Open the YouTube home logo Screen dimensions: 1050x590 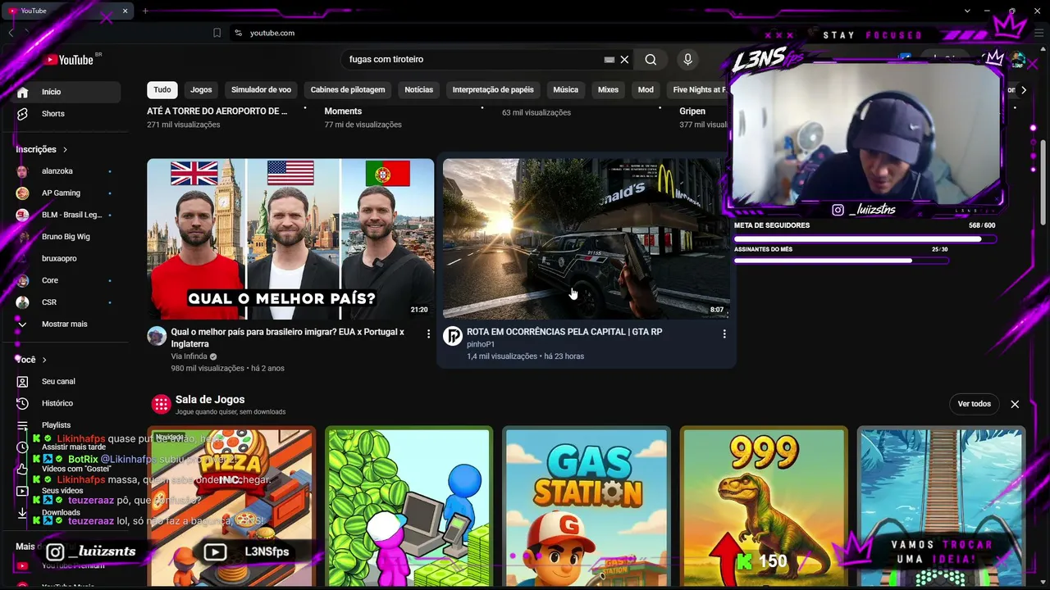pyautogui.click(x=69, y=60)
